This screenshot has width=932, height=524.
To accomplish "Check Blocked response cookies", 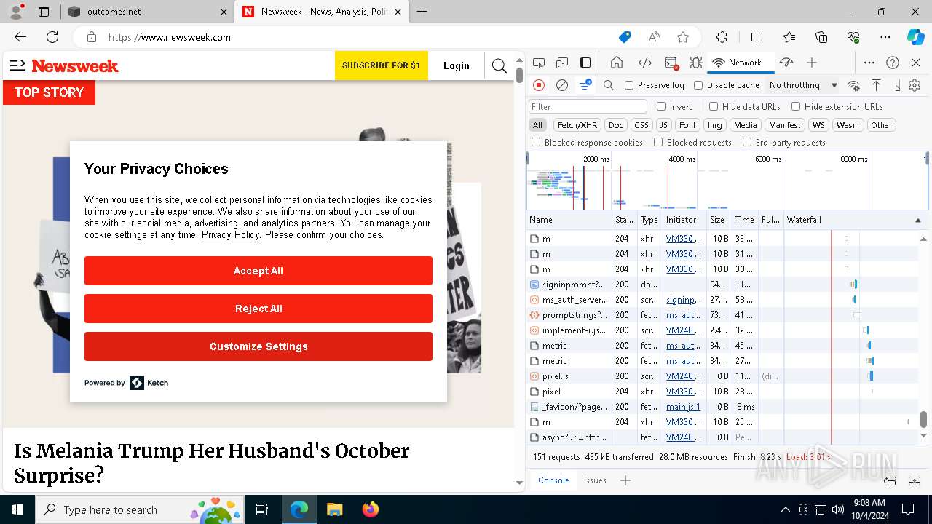I will pos(536,143).
